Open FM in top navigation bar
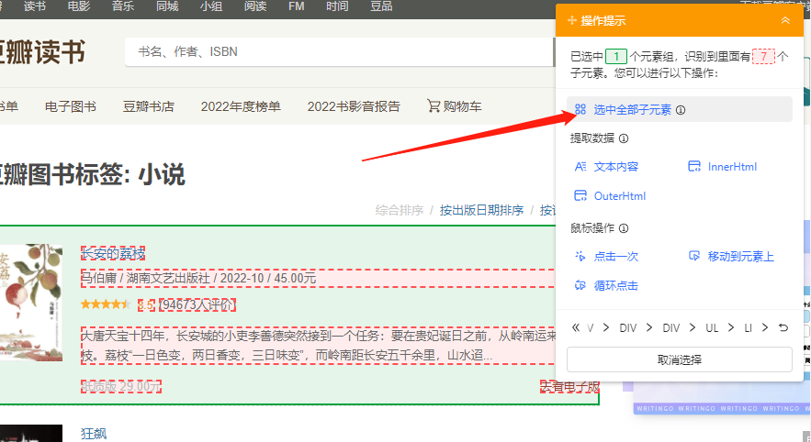 [297, 6]
